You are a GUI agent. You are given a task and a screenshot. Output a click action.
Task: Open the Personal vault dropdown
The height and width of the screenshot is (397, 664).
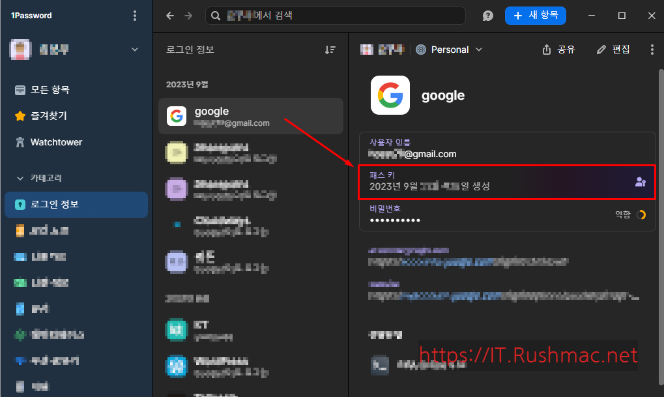(x=449, y=49)
